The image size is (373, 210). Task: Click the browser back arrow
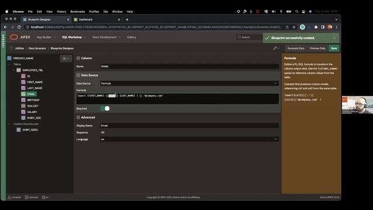click(x=5, y=27)
